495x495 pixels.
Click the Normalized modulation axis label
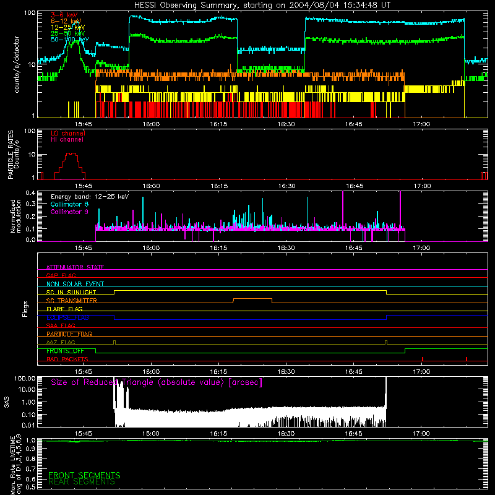(16, 216)
